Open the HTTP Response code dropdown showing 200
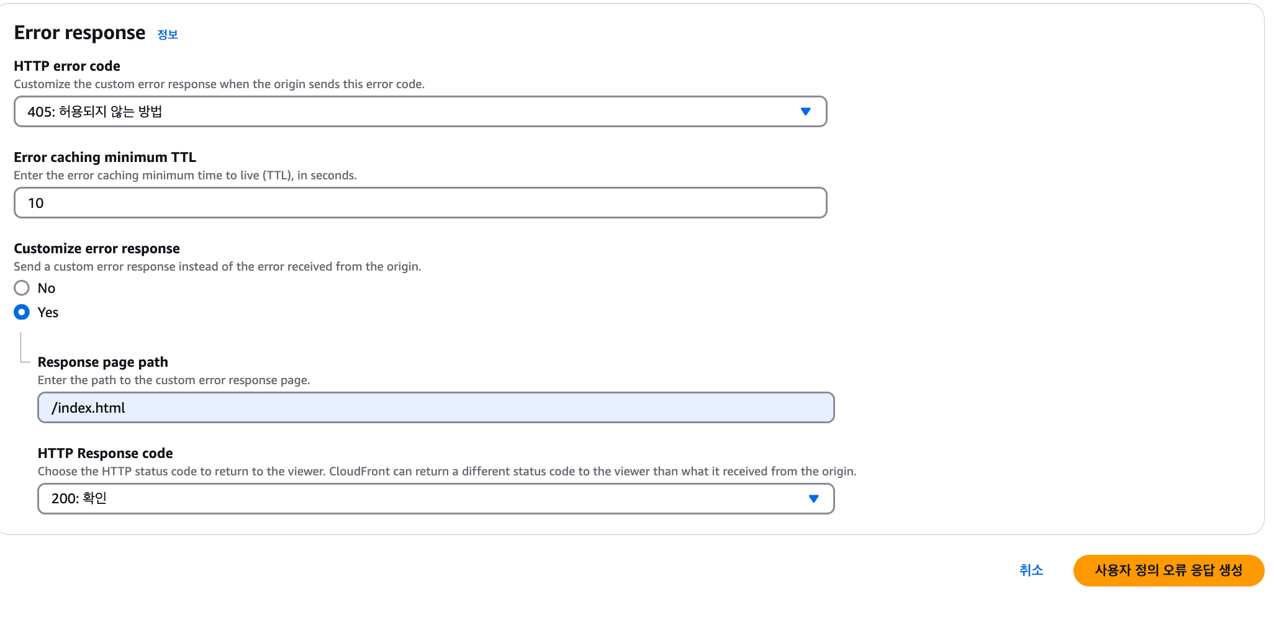1274x633 pixels. point(435,499)
